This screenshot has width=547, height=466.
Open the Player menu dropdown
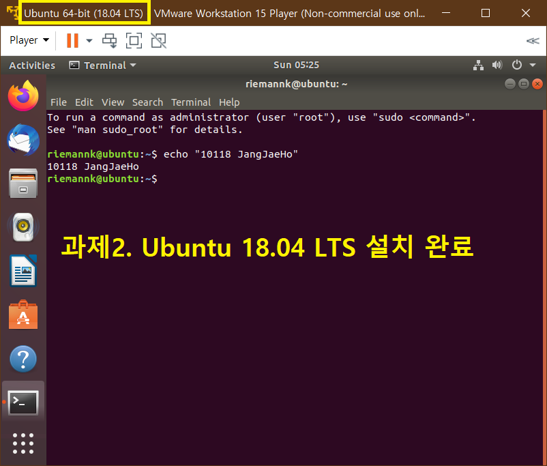pos(29,40)
